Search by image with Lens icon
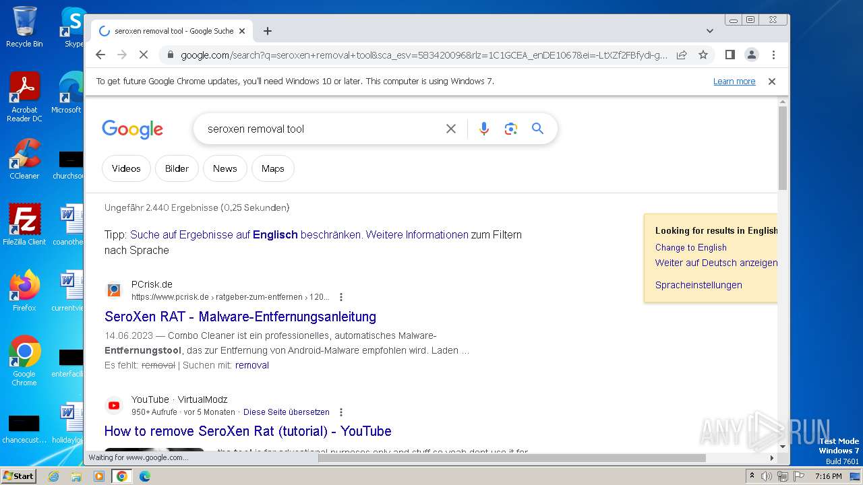The image size is (863, 485). coord(511,129)
